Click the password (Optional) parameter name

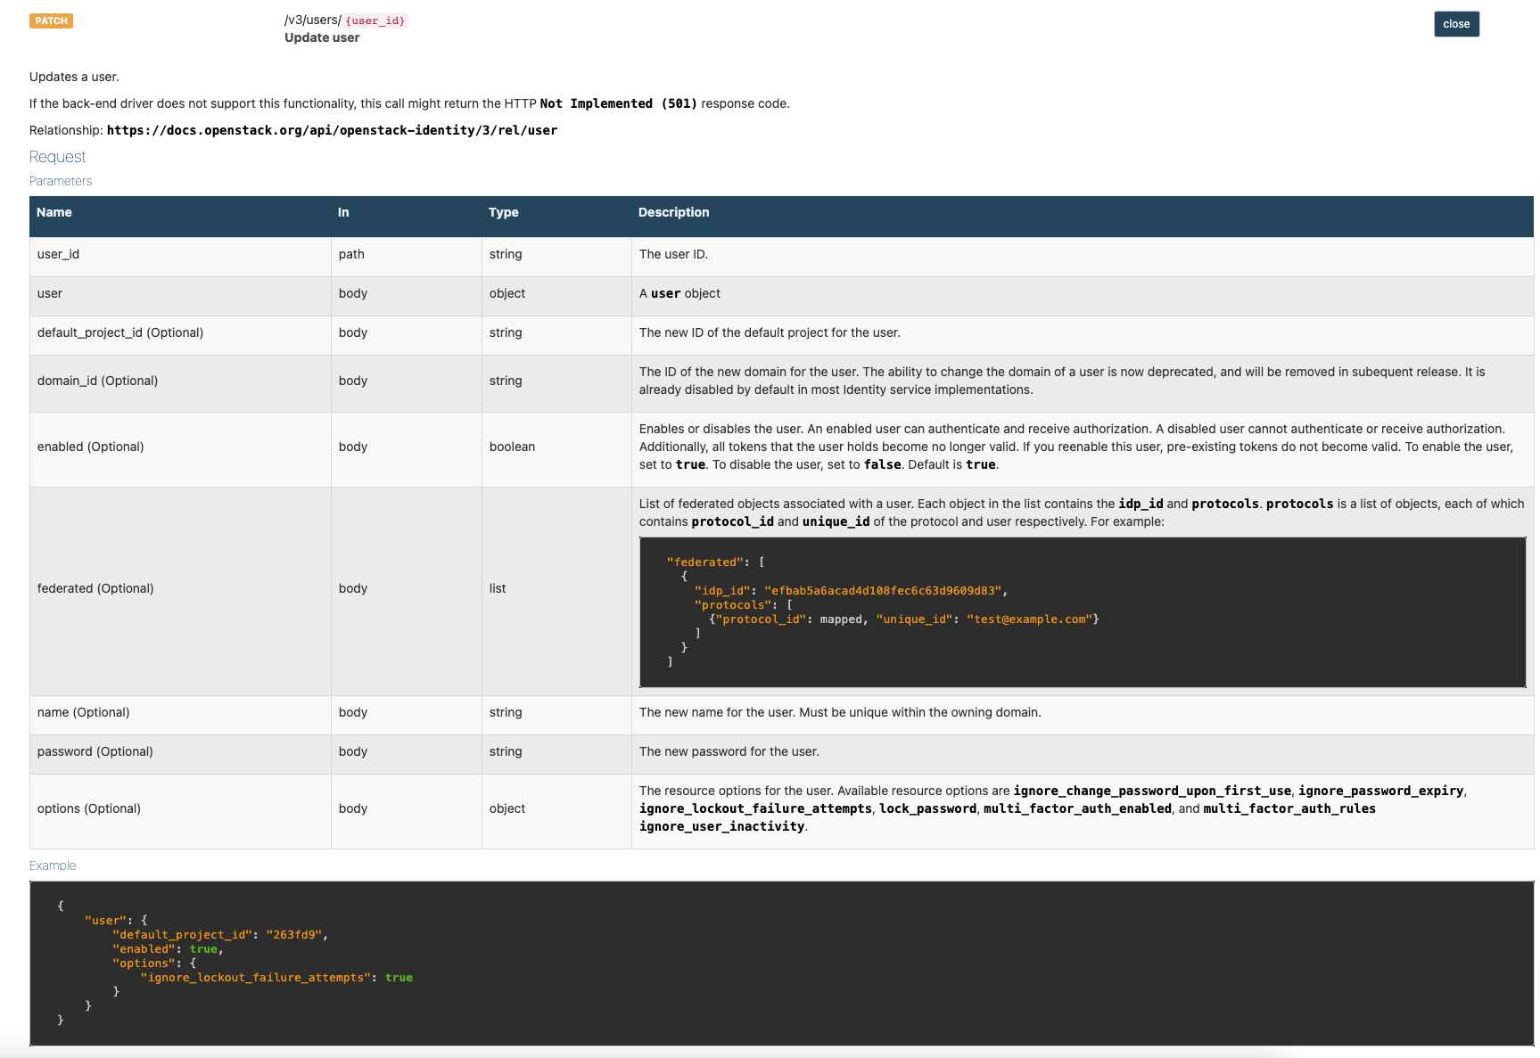coord(95,751)
